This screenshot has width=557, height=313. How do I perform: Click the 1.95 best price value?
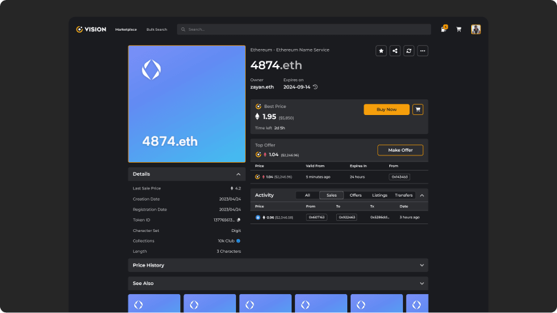click(269, 116)
